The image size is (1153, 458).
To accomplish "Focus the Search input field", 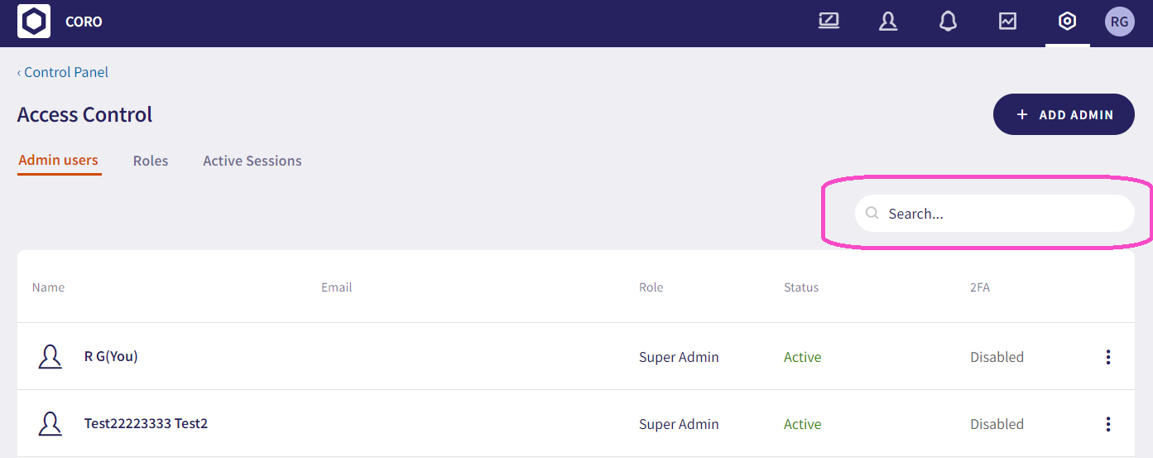I will tap(1002, 214).
